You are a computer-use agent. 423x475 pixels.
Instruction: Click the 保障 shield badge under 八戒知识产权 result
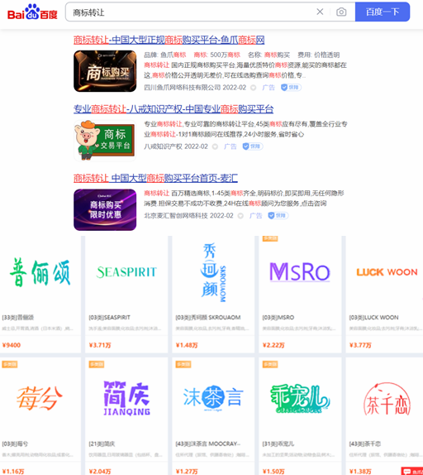253,146
